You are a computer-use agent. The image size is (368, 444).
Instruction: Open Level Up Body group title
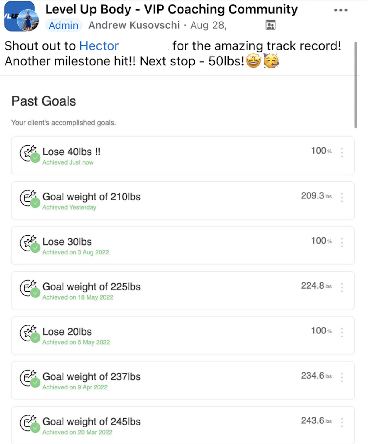coord(171,9)
